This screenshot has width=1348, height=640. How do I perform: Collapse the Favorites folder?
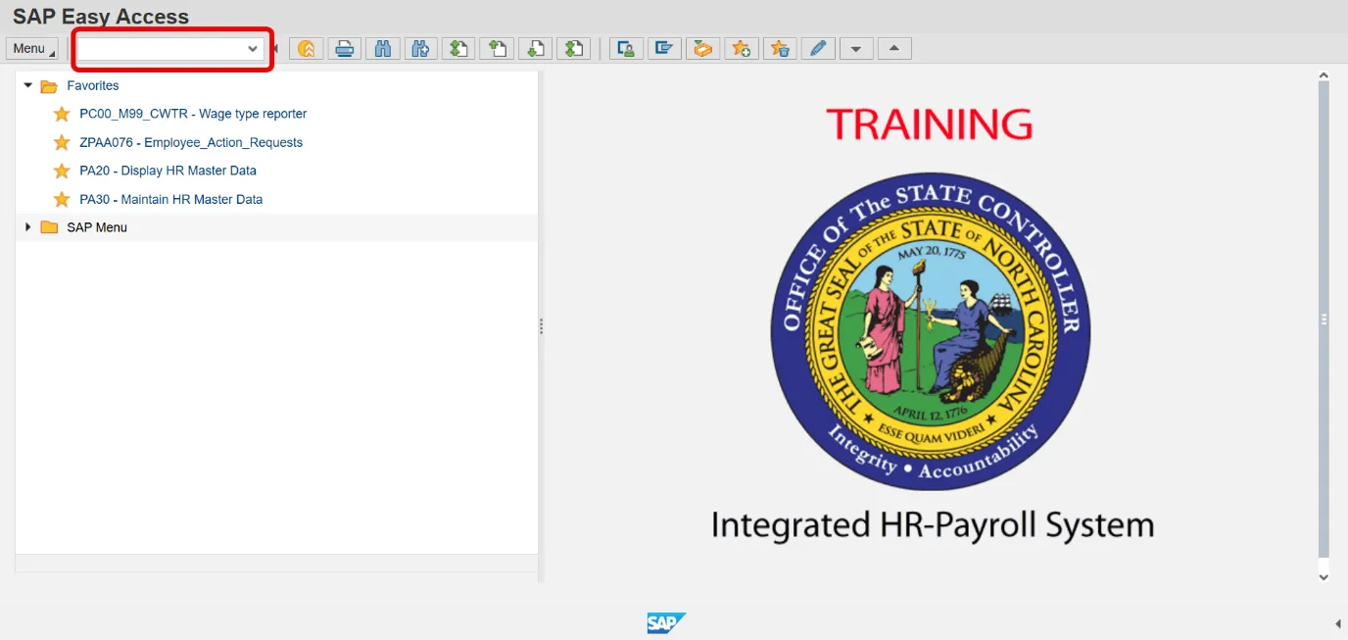coord(28,85)
